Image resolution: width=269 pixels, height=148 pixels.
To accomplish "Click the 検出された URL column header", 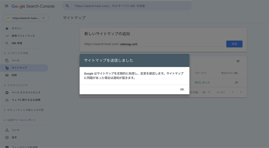I will (230, 73).
